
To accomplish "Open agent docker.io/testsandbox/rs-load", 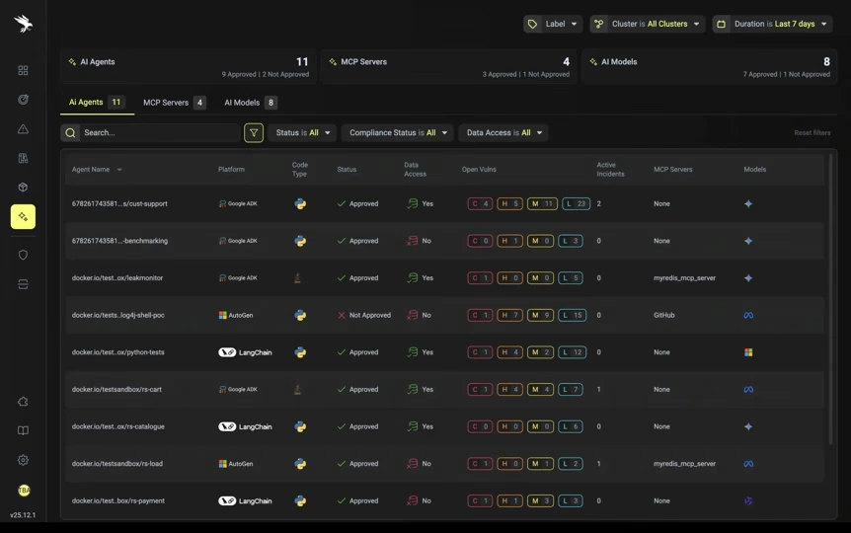I will [x=117, y=464].
